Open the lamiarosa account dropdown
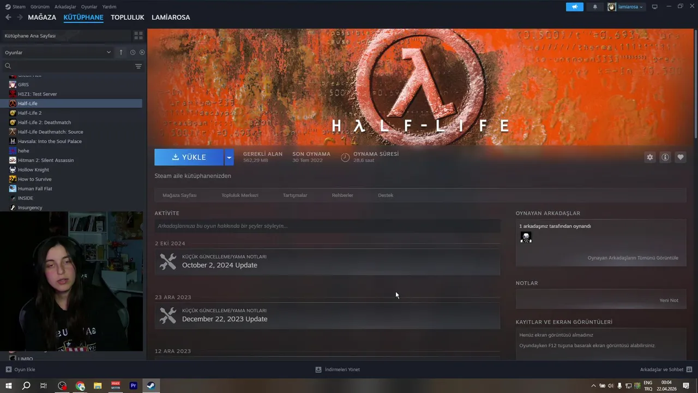The width and height of the screenshot is (698, 393). [x=626, y=7]
